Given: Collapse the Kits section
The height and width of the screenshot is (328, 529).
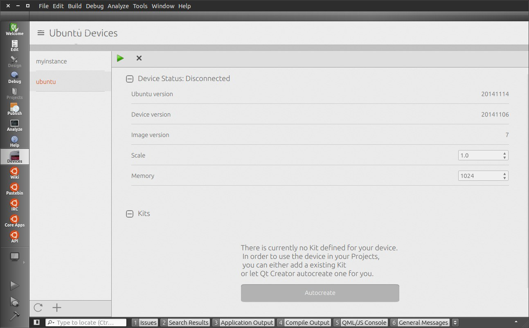Looking at the screenshot, I should (130, 214).
